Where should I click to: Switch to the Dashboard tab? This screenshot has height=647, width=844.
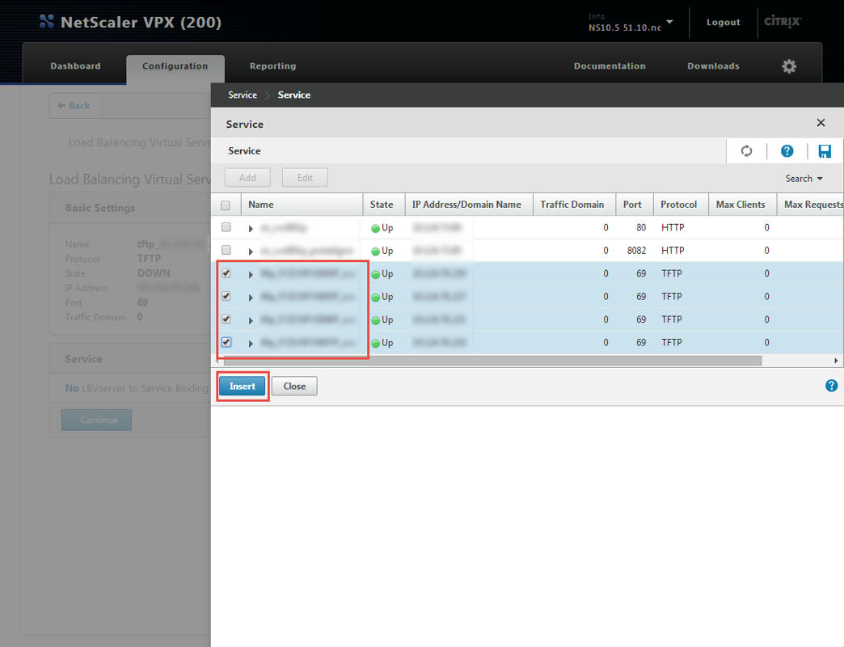75,66
